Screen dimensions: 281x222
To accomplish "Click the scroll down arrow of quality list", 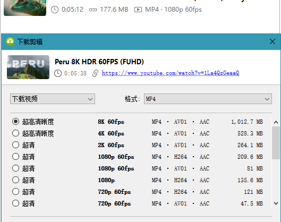I will pos(276,203).
